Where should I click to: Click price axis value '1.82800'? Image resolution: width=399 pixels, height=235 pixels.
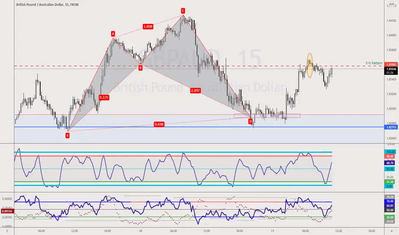391,123
